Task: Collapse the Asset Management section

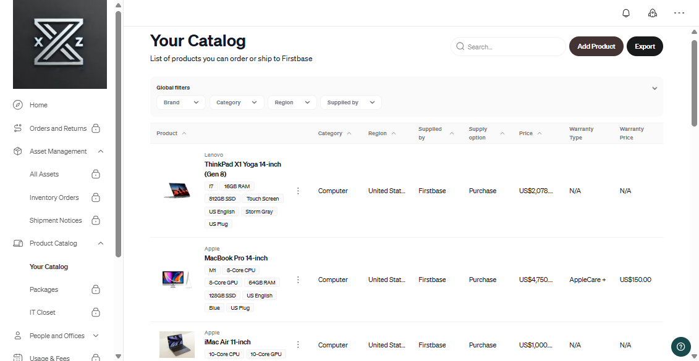Action: point(101,151)
